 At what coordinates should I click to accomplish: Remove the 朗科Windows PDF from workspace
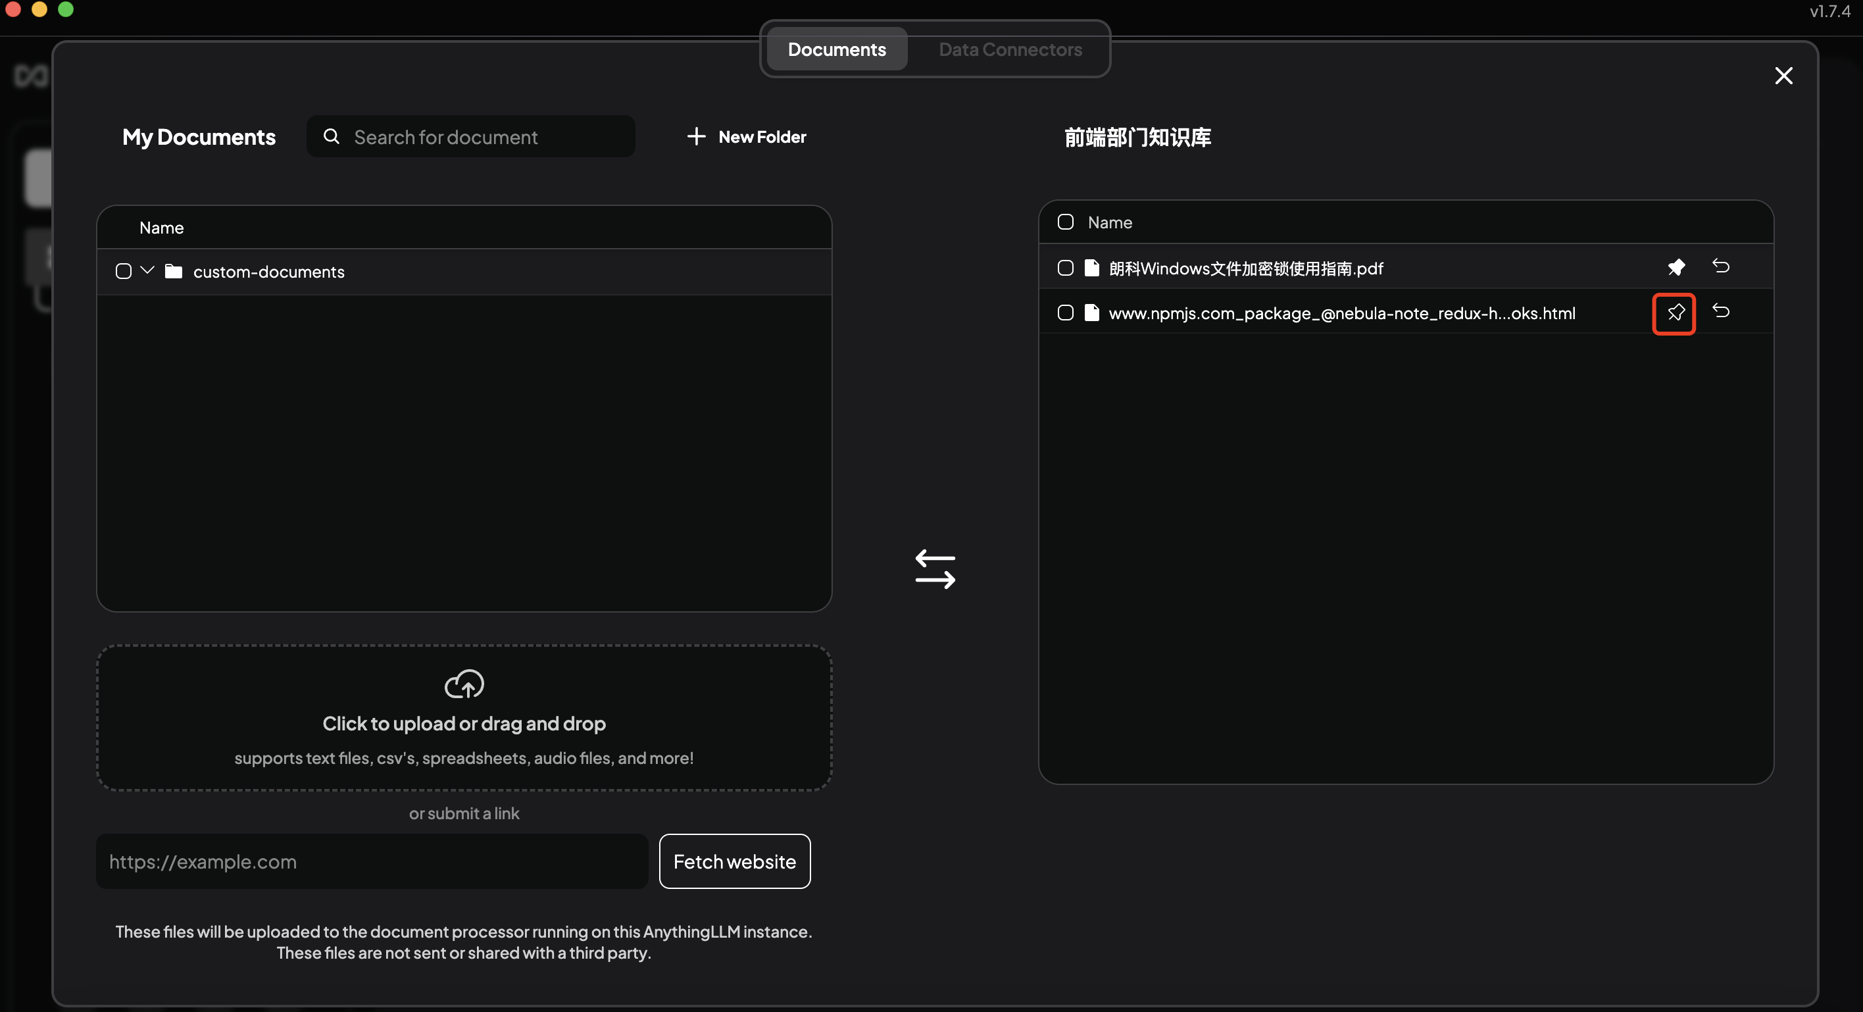[x=1720, y=266]
